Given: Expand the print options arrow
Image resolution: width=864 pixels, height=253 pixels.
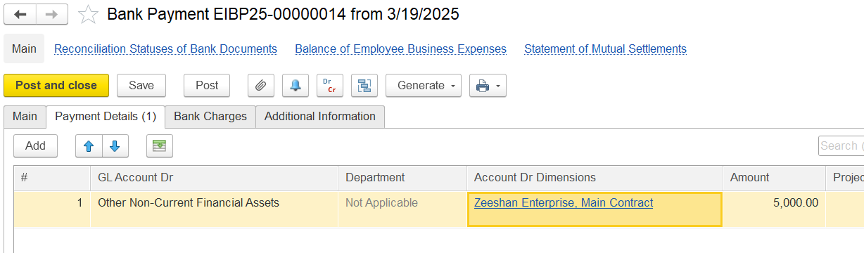Looking at the screenshot, I should coord(498,86).
